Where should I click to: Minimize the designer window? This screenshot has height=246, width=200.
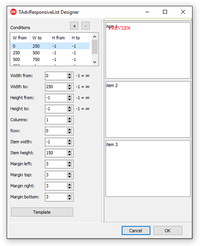tap(147, 12)
